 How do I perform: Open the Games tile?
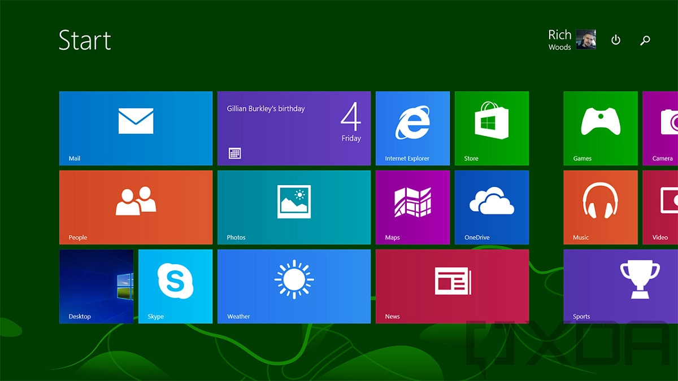tap(600, 128)
